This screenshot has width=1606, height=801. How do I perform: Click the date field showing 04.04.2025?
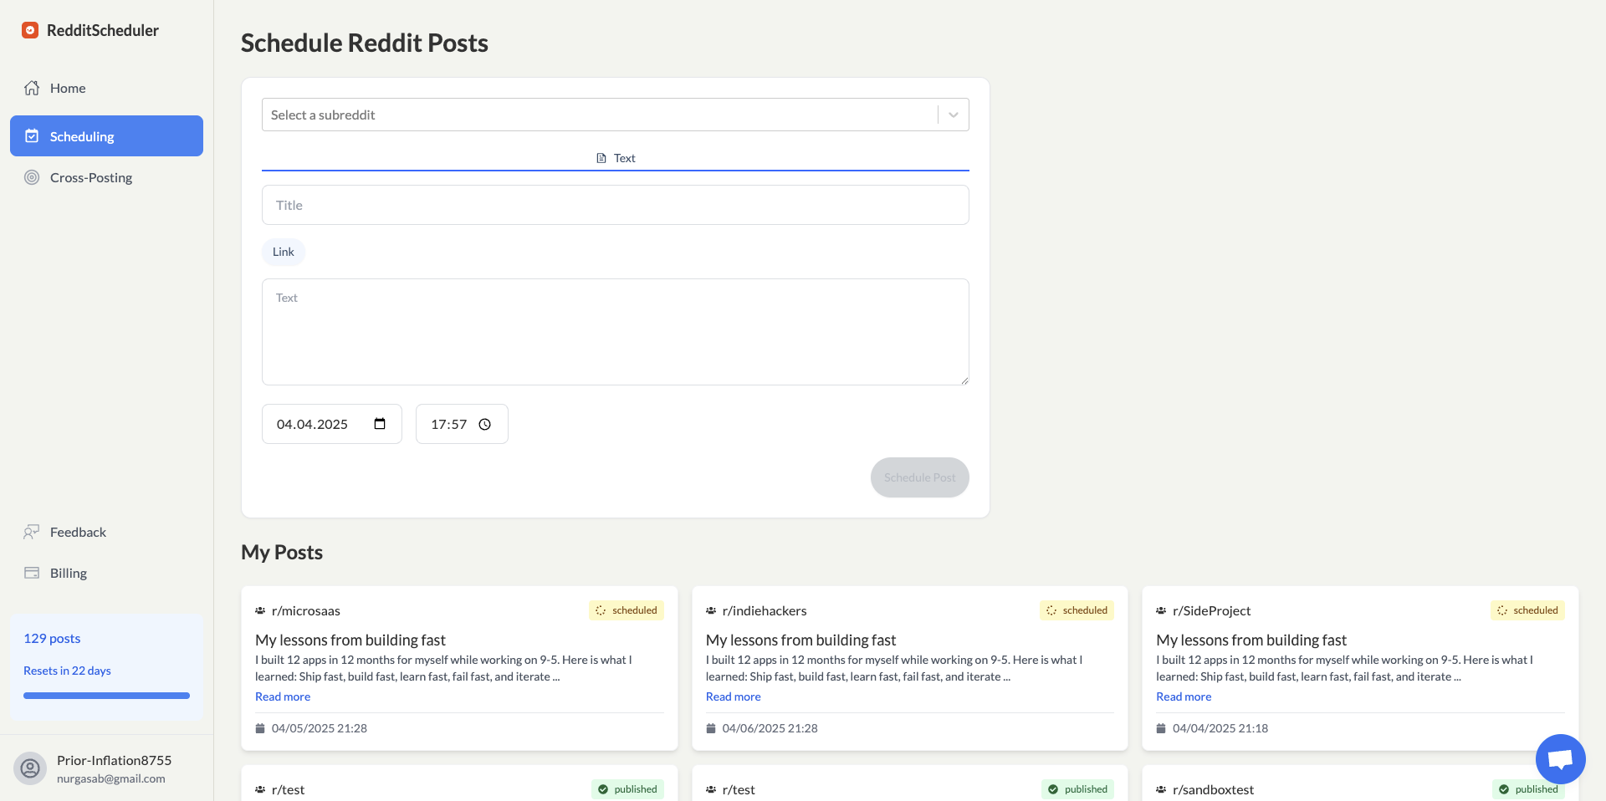(x=332, y=424)
